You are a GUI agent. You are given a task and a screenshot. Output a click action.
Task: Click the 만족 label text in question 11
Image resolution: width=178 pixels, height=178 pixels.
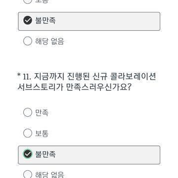[x=42, y=113]
